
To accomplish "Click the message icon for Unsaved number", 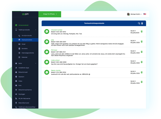I will tap(47, 31).
